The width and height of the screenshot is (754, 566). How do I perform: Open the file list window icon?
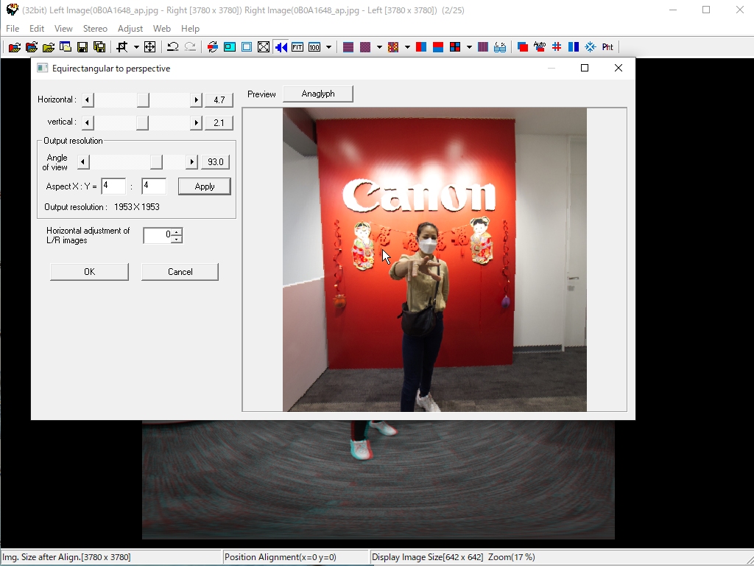[x=66, y=46]
